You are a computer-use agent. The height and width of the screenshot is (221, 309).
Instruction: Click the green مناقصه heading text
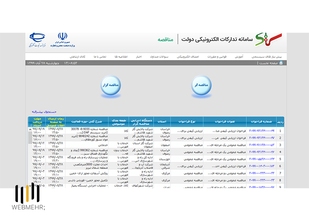point(166,39)
